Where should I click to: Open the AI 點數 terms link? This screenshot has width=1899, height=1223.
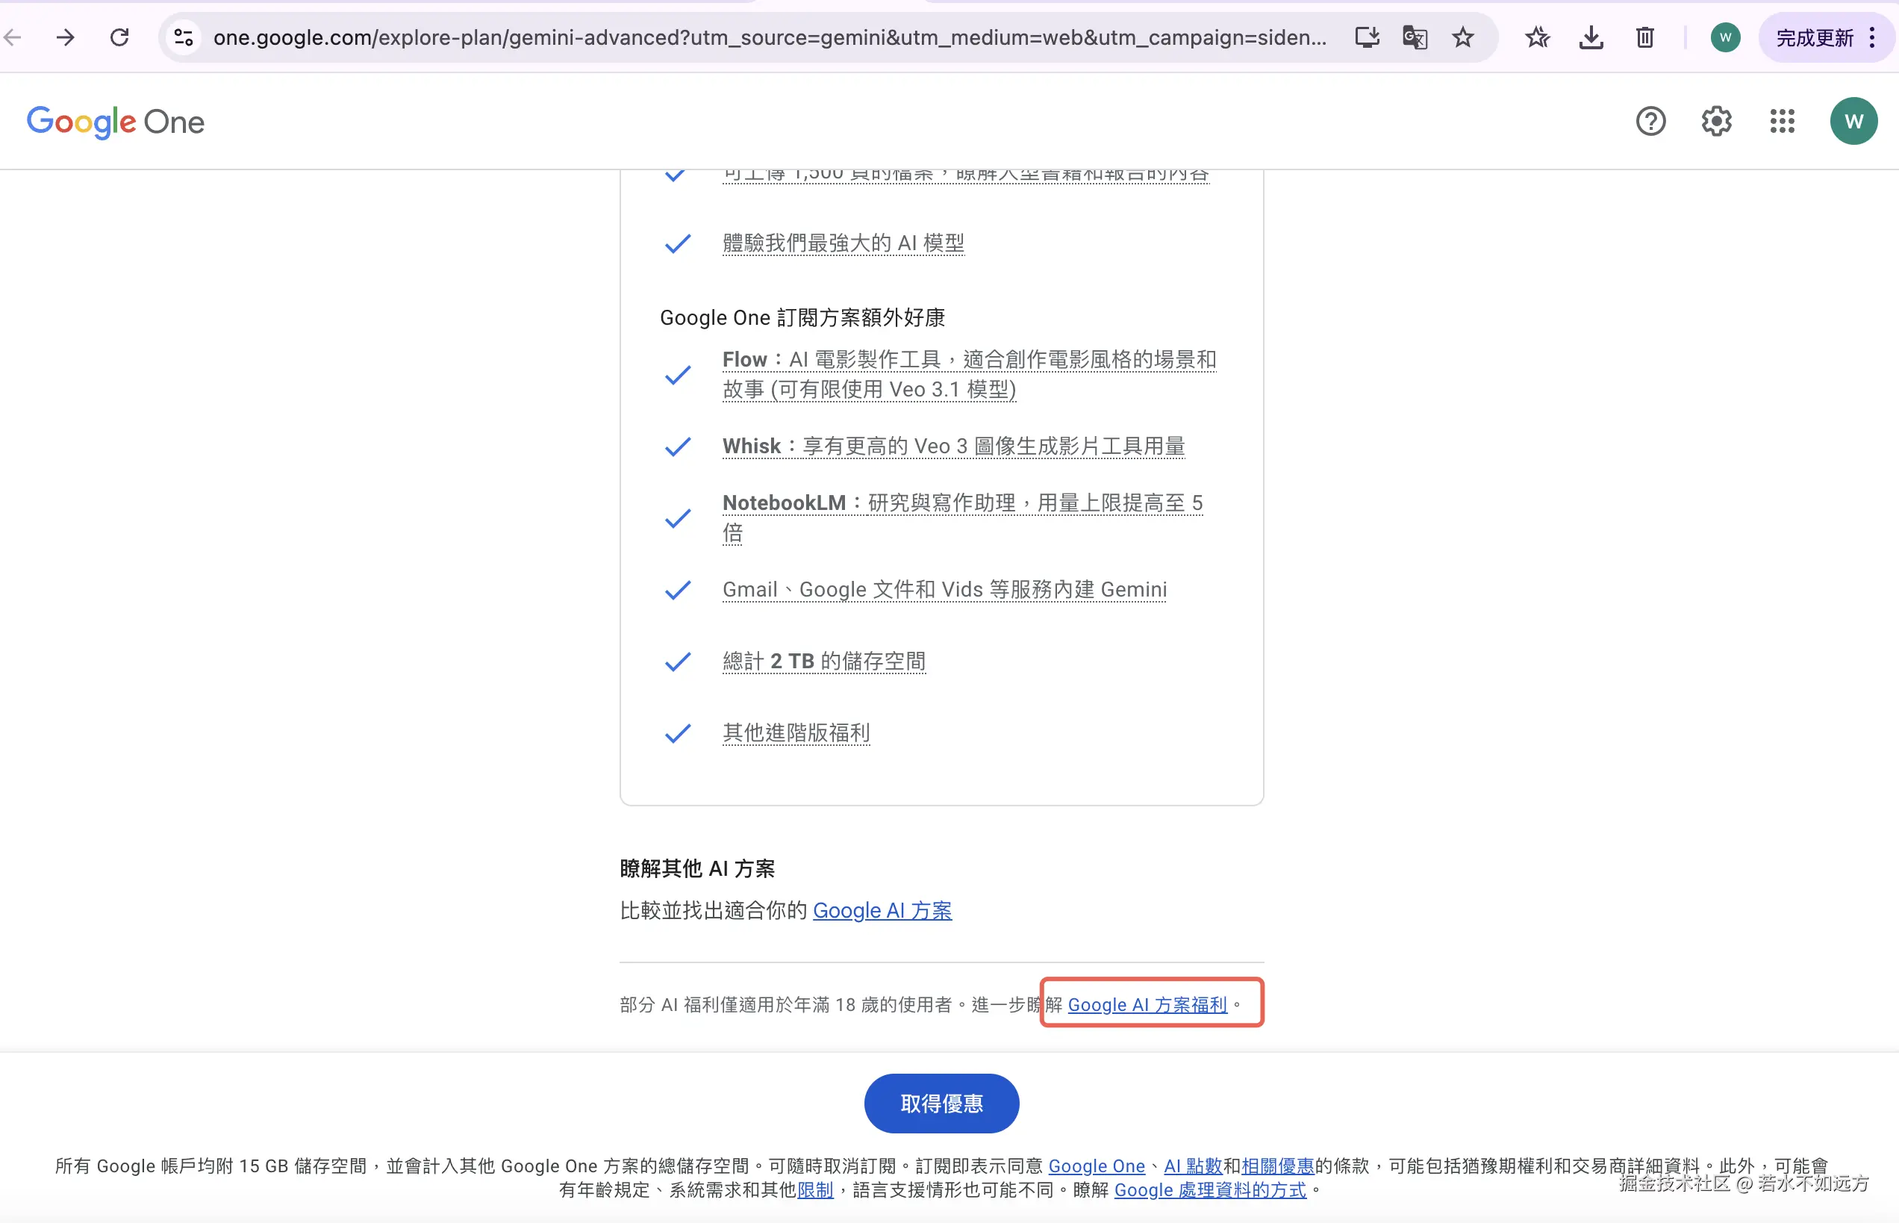click(x=1192, y=1166)
